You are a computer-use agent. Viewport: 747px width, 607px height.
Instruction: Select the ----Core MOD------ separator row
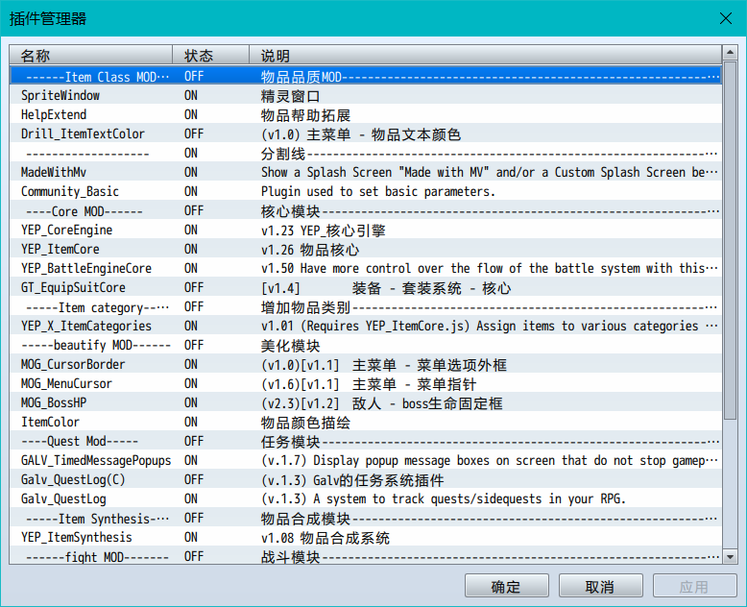(x=365, y=211)
